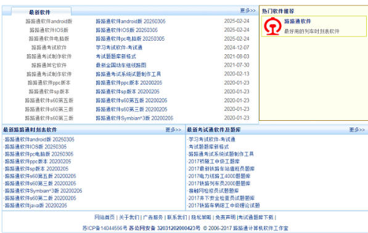Open 路路通软件 link under 热门软件推荐
Image resolution: width=368 pixels, height=233 pixels.
[297, 22]
